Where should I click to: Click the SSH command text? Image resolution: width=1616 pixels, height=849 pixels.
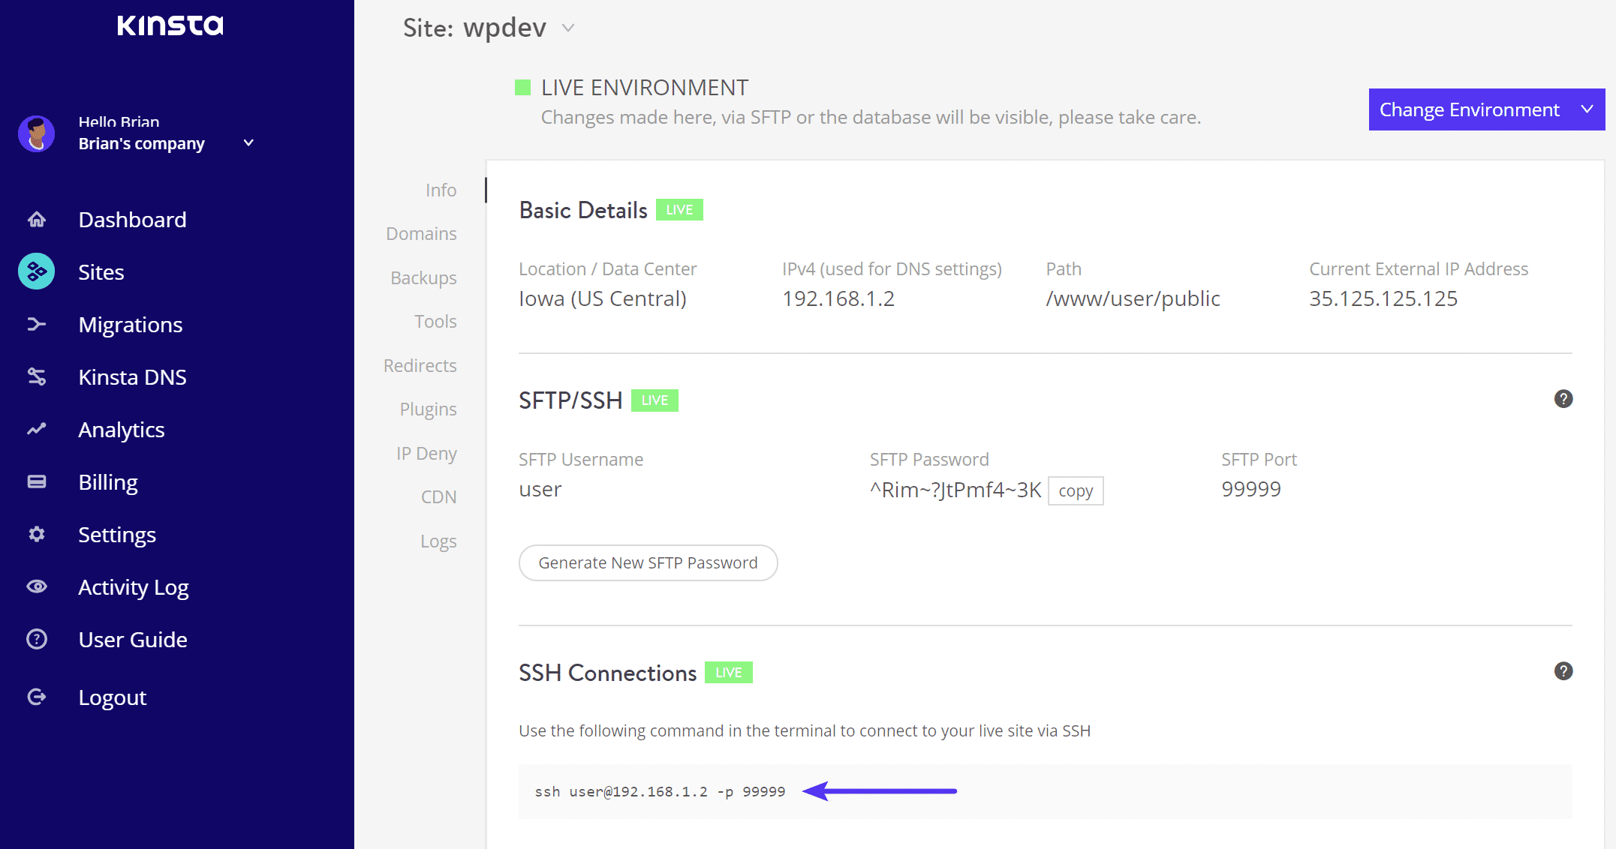point(660,792)
